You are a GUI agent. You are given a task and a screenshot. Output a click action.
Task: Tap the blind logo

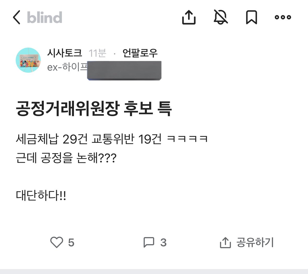(45, 17)
